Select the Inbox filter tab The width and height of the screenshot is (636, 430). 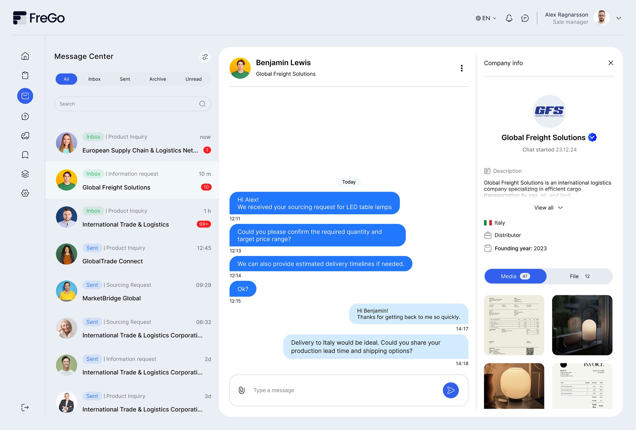click(x=94, y=79)
